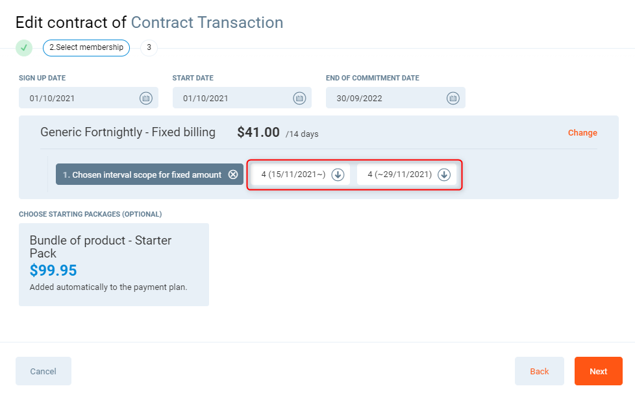Expand the "4 (15/11/2021~)" interval dropdown

338,174
